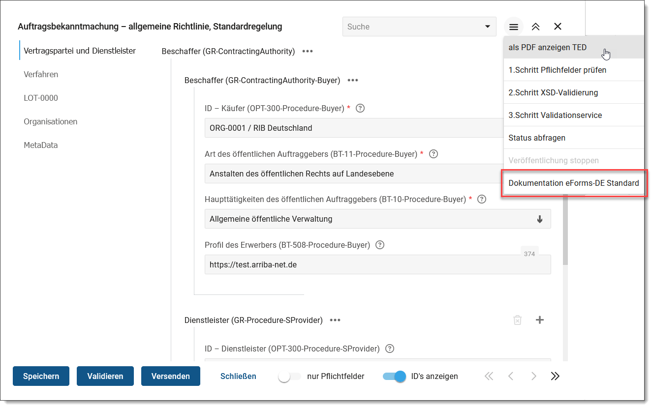Viewport: 652px width, 408px height.
Task: Click heading Dienstleister (GR-Procedure-SProvider)
Action: tap(253, 320)
